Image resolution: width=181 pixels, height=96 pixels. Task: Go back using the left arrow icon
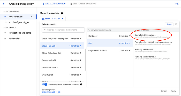(x=4, y=4)
